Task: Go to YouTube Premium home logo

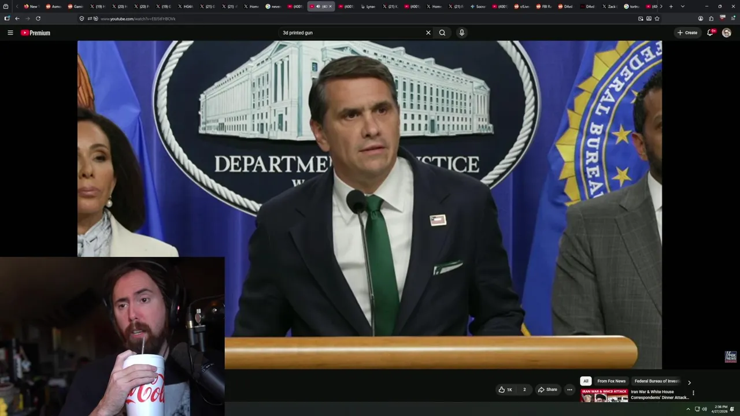Action: pyautogui.click(x=35, y=33)
